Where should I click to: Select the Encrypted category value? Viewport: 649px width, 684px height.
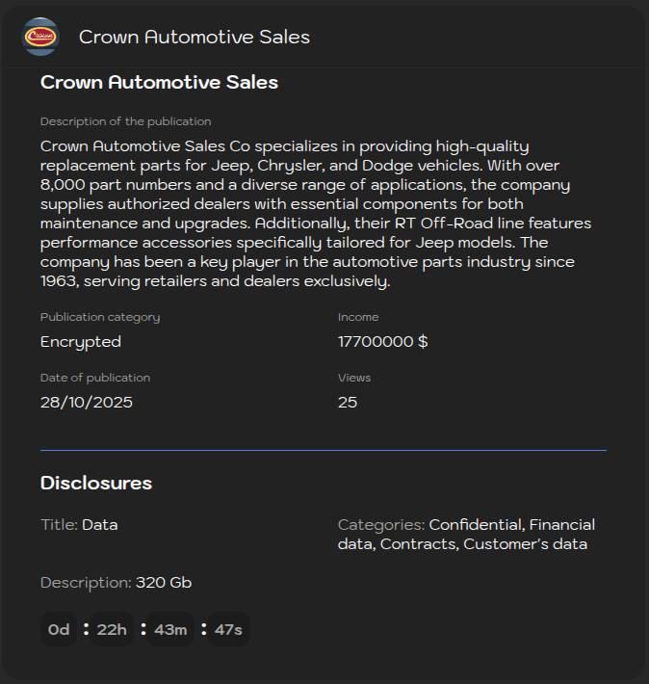(81, 341)
